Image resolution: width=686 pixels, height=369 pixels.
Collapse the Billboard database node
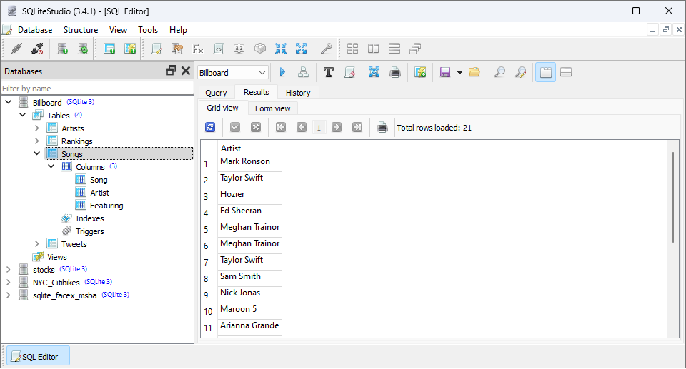(9, 102)
